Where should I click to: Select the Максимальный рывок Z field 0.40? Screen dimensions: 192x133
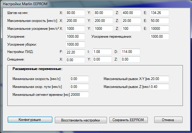pyautogui.click(x=159, y=87)
